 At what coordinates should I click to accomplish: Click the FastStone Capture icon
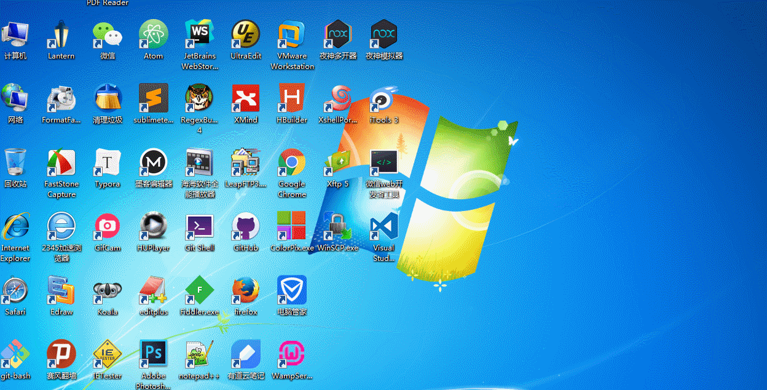pyautogui.click(x=61, y=162)
